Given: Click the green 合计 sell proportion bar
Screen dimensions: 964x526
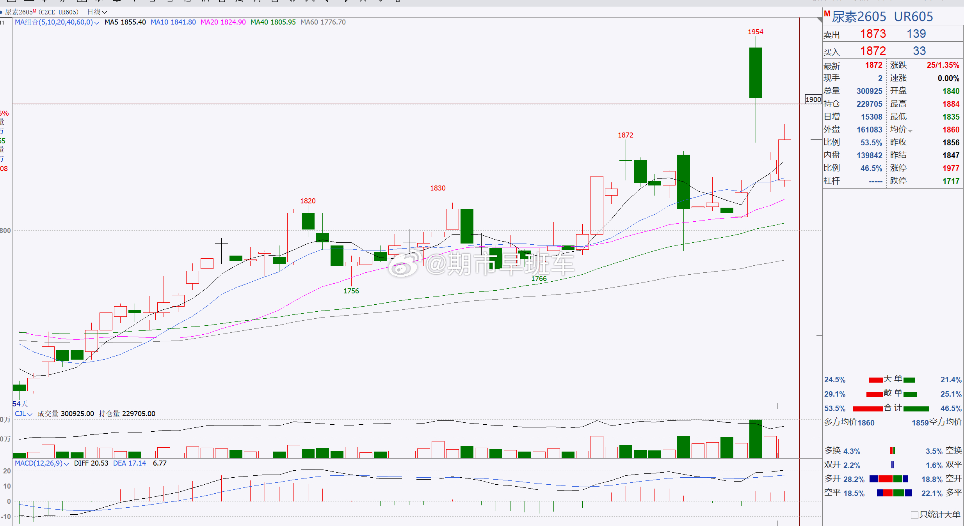Looking at the screenshot, I should pos(916,409).
